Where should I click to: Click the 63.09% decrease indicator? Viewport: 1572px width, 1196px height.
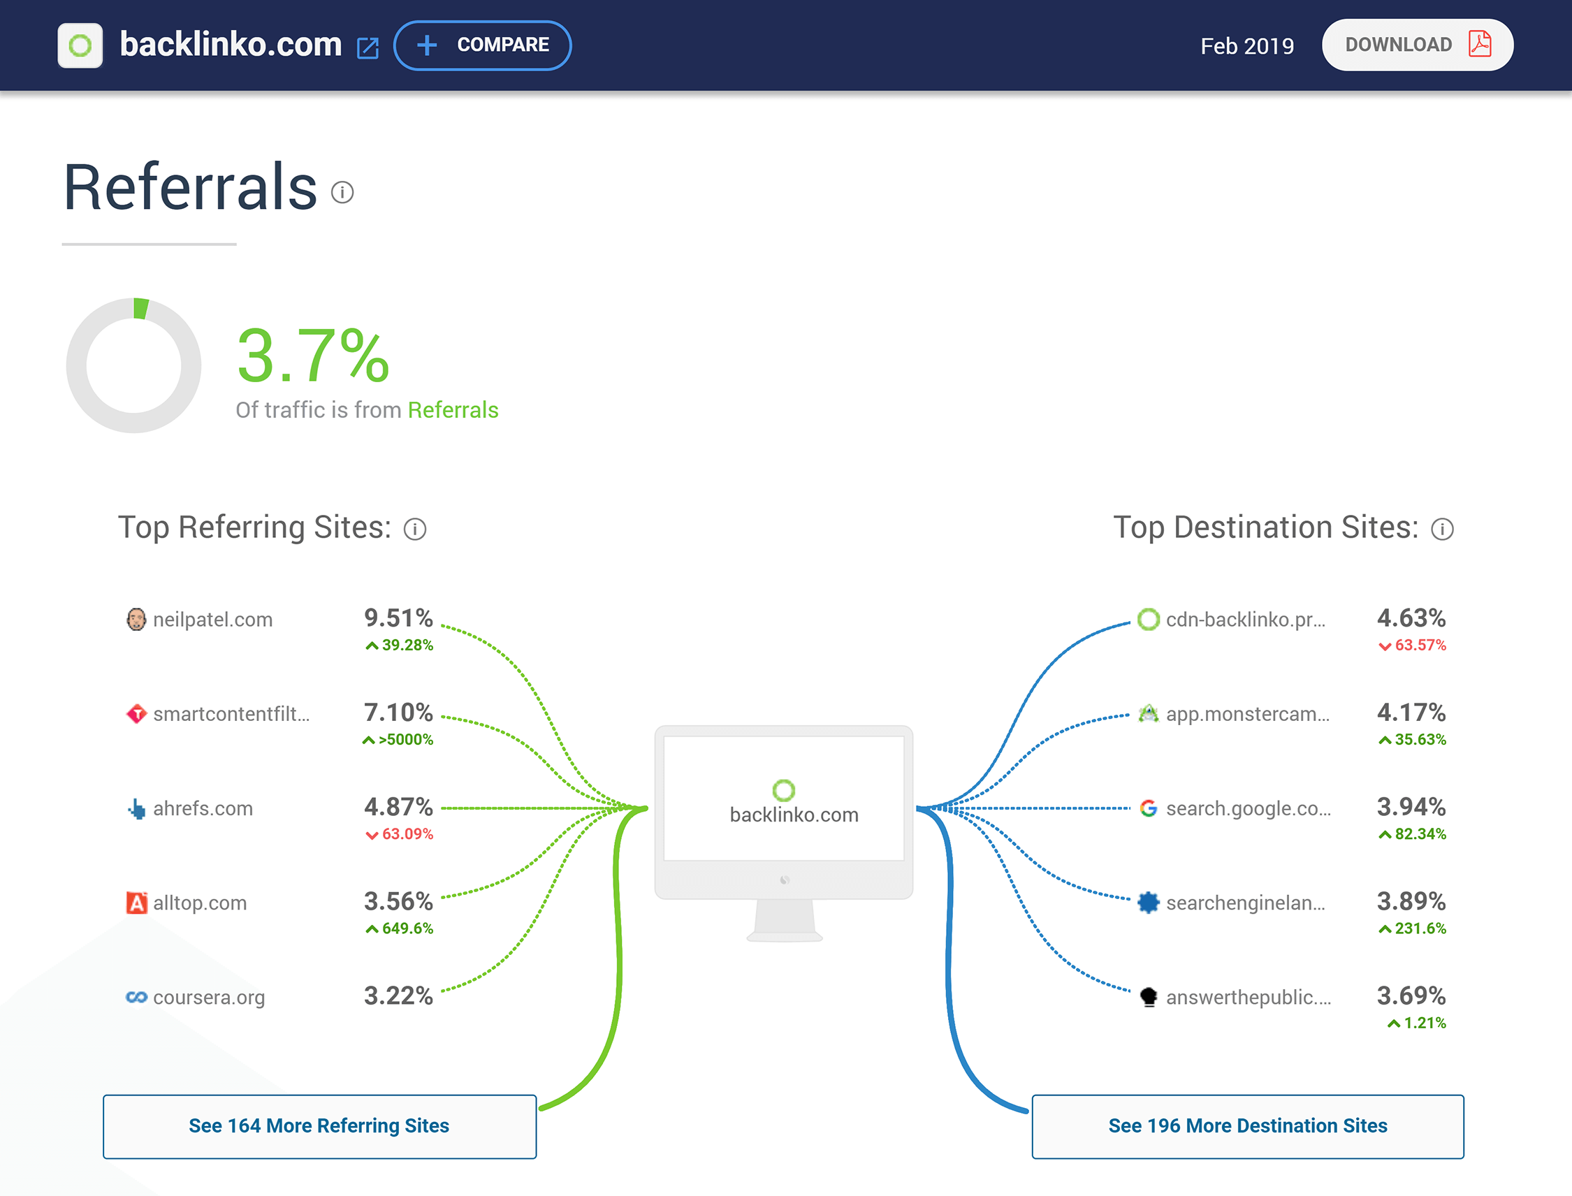tap(399, 834)
